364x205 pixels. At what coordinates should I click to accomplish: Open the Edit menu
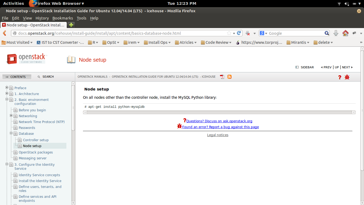pyautogui.click(x=16, y=18)
